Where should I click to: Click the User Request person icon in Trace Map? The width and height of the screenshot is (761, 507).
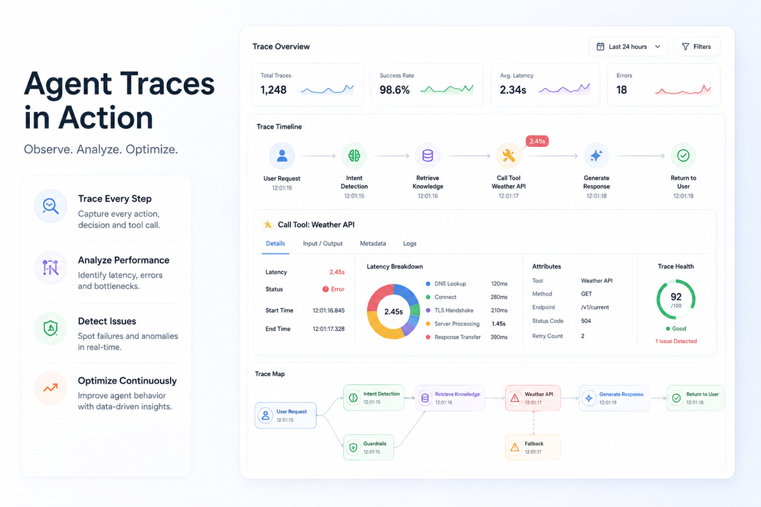click(266, 416)
